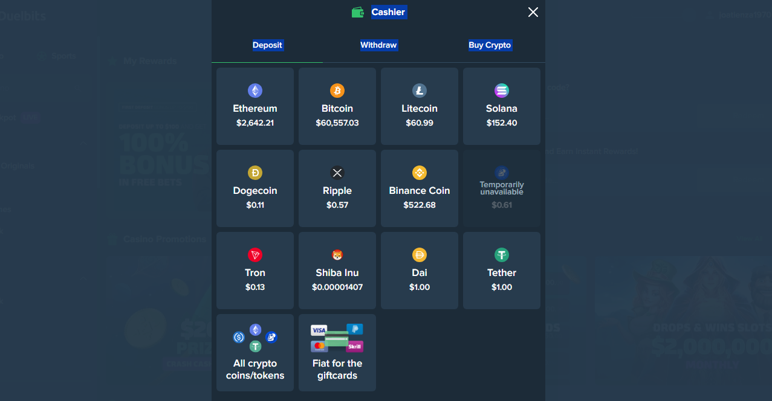
Task: Choose the Dogecoin icon
Action: click(255, 173)
